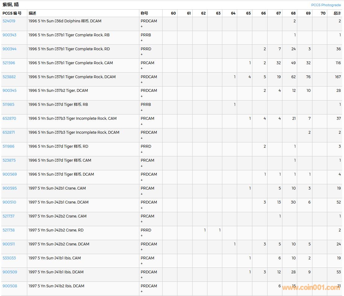Image resolution: width=344 pixels, height=296 pixels.
Task: Open coin entry 521596
Action: tap(9, 63)
